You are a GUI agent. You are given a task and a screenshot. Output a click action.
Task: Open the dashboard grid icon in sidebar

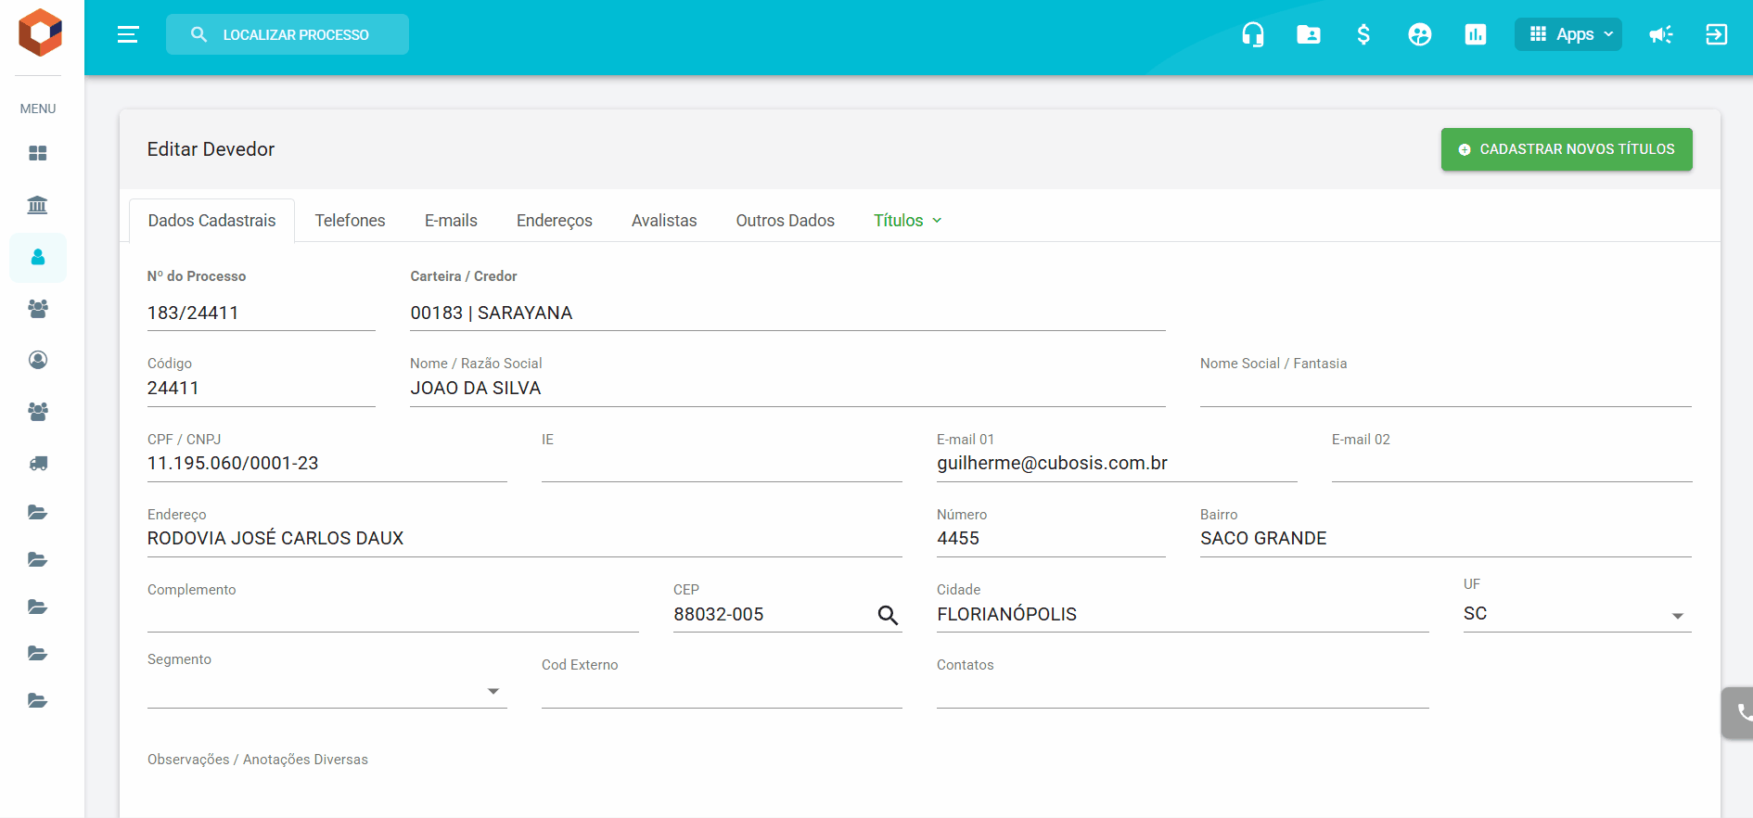38,153
